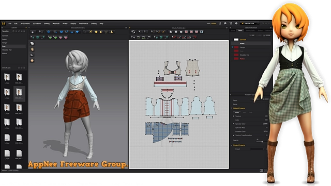
Task: Click the ADD button in Object Browser
Action: click(x=252, y=36)
